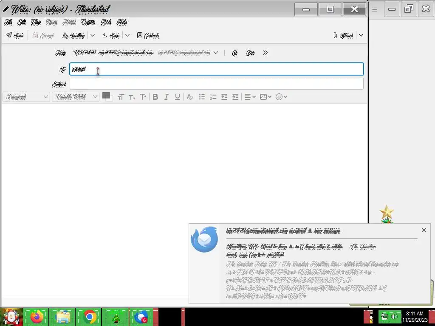Open the File menu
The height and width of the screenshot is (326, 435).
pos(8,22)
